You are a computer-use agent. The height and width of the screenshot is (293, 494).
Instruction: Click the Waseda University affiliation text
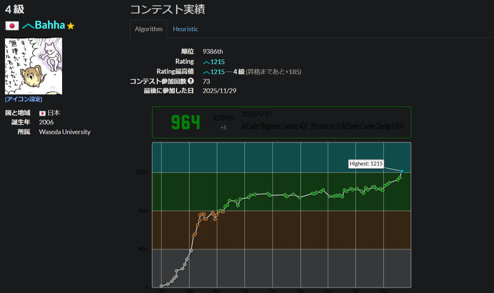pyautogui.click(x=65, y=131)
